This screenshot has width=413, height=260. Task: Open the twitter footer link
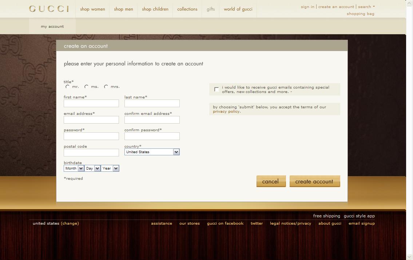257,223
